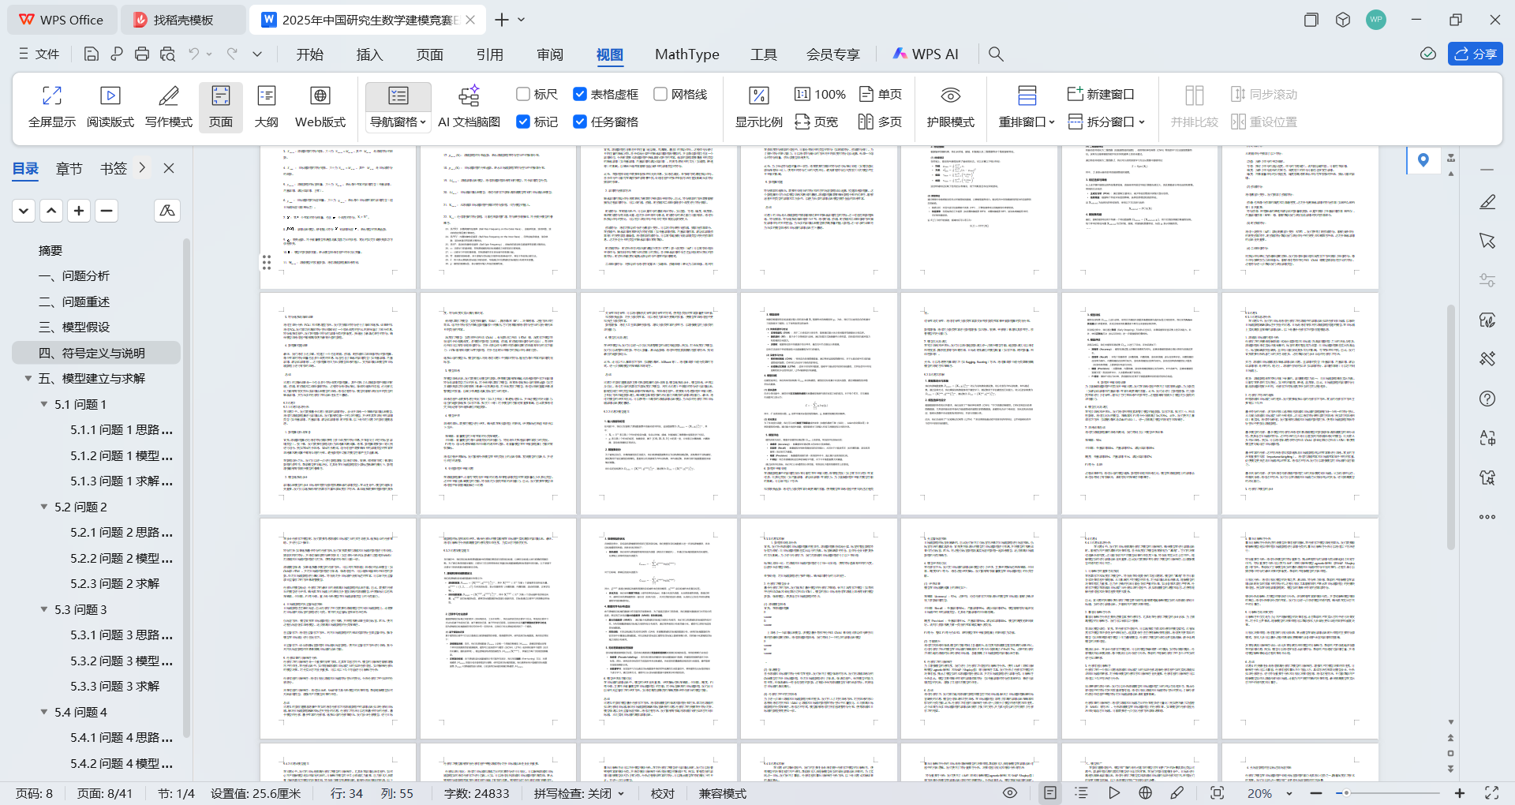Open the 文件 File menu
Viewport: 1515px width, 805px height.
[x=39, y=54]
